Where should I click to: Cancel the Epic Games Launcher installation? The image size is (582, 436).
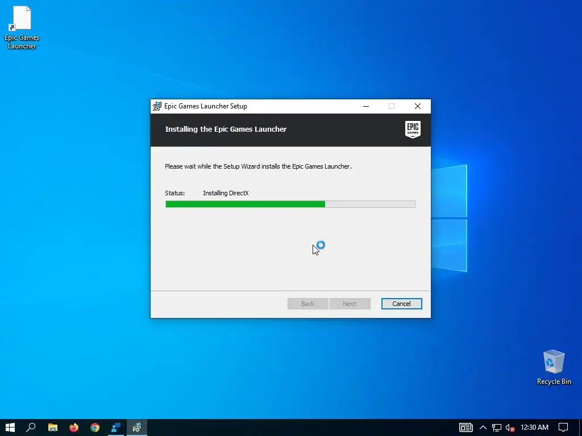tap(402, 304)
